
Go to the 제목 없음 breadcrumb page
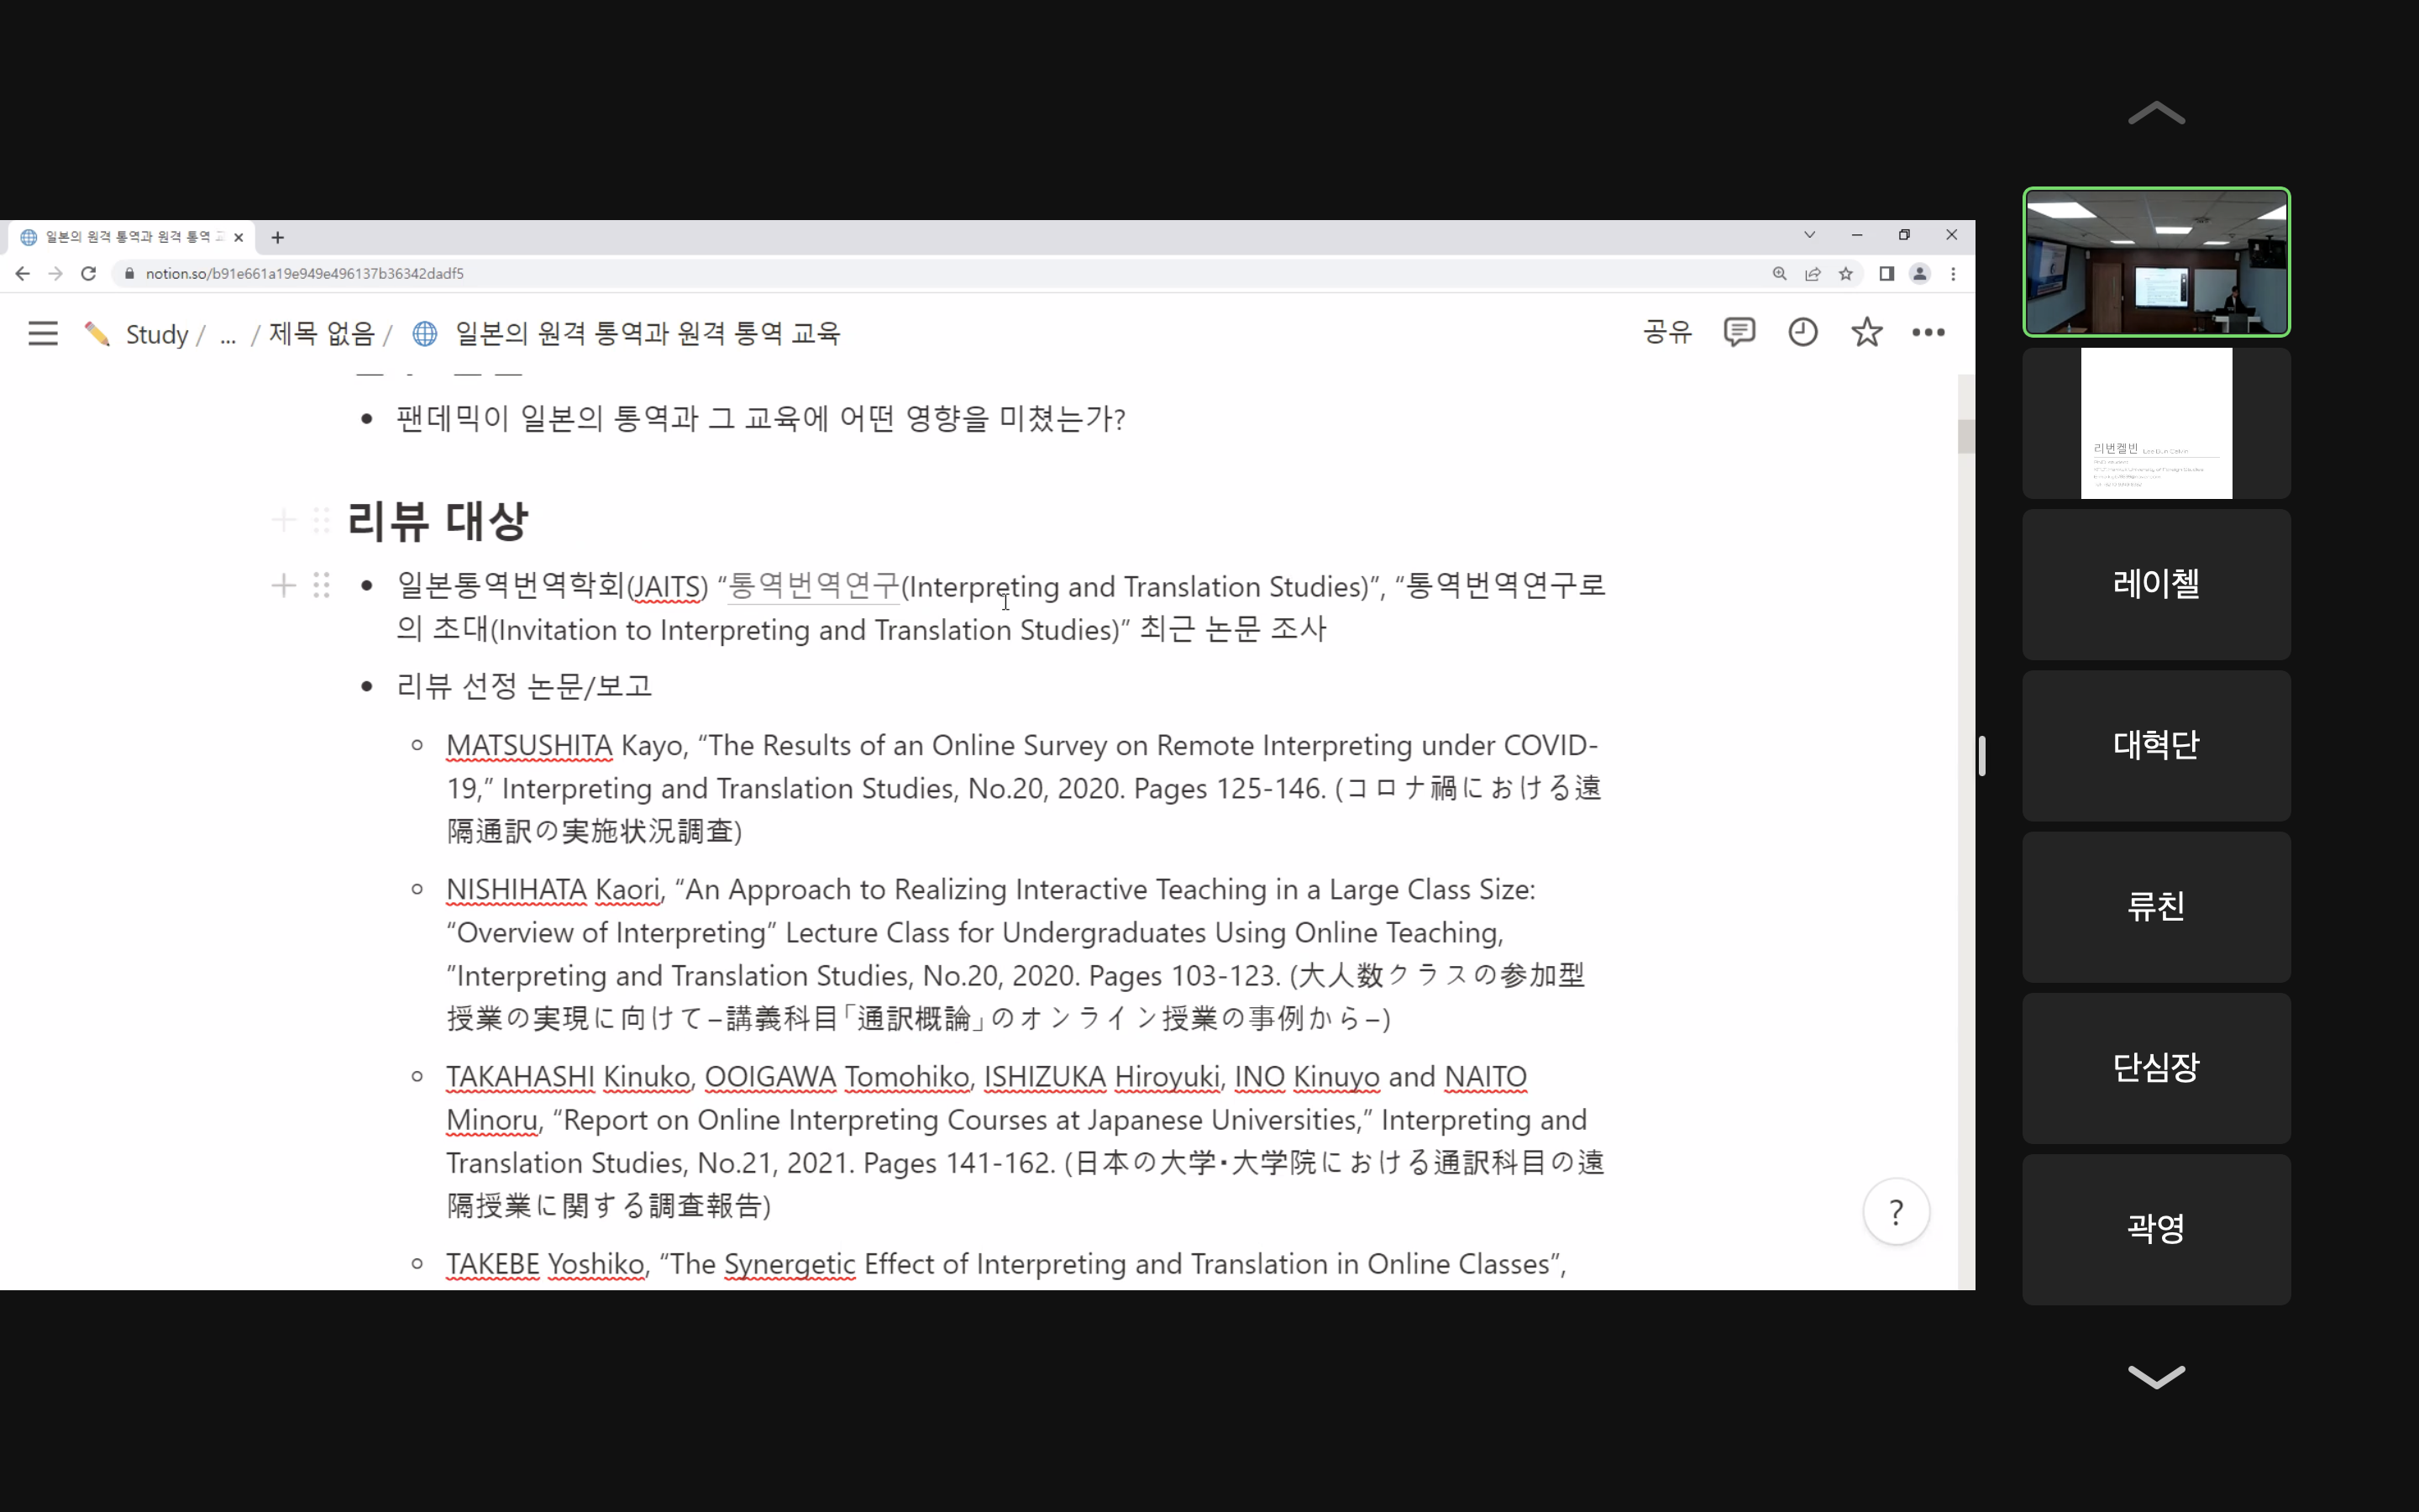tap(321, 333)
